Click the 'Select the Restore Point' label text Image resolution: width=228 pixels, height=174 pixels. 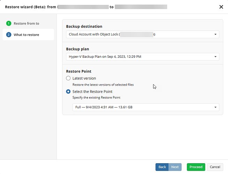click(92, 92)
